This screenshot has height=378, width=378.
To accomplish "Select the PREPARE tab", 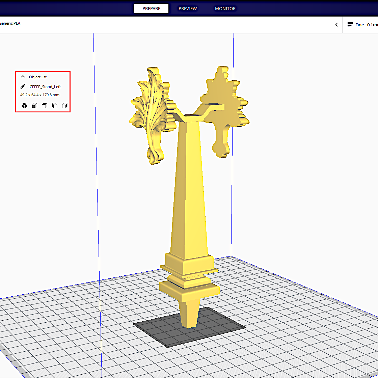I will coord(151,8).
